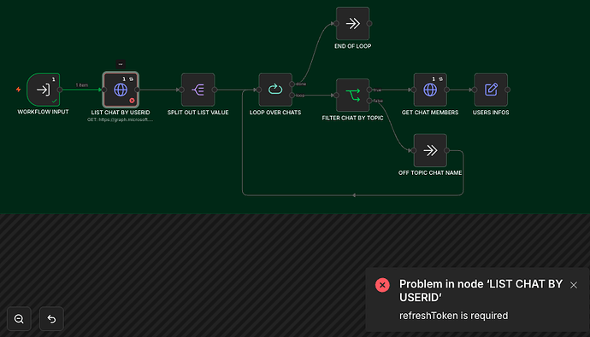Click the output connector of Users Infos node

coord(508,90)
